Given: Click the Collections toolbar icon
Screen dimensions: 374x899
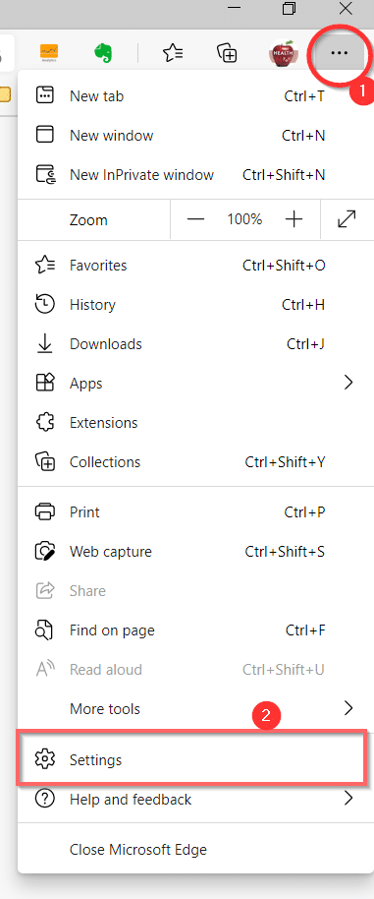Looking at the screenshot, I should click(x=227, y=53).
